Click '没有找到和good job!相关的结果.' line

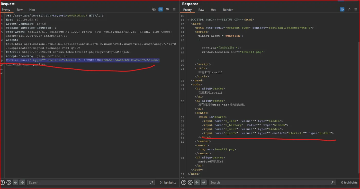[x=222, y=105]
